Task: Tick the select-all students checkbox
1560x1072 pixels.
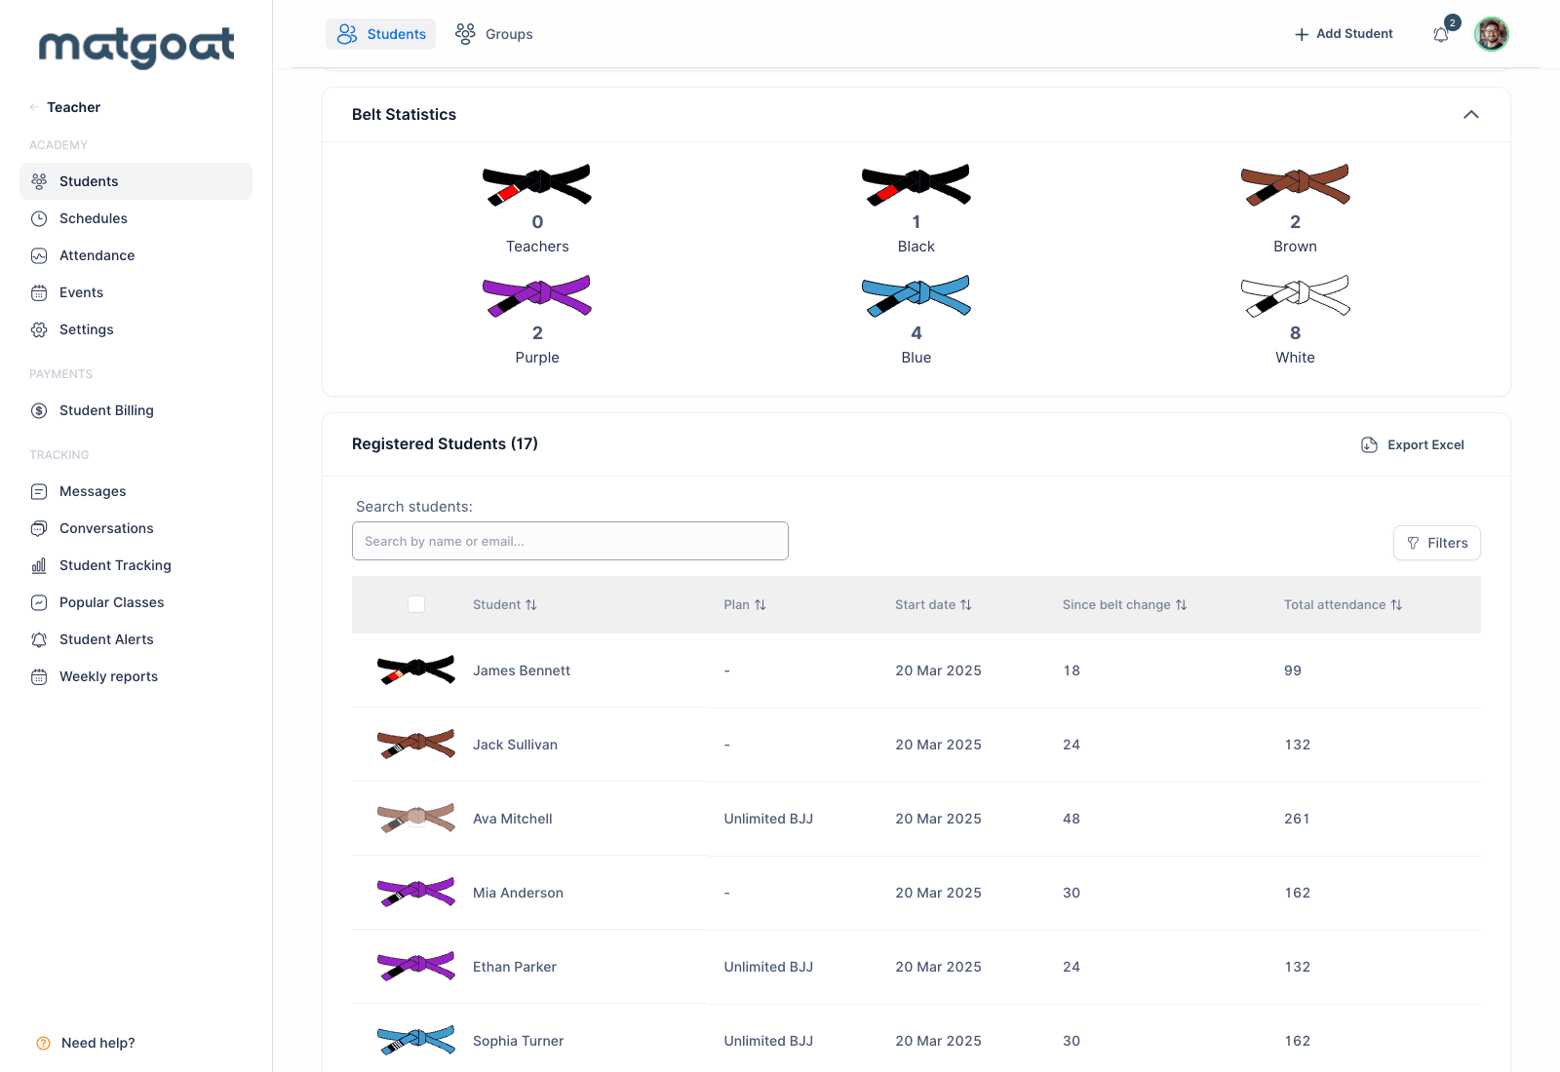Action: click(x=416, y=604)
